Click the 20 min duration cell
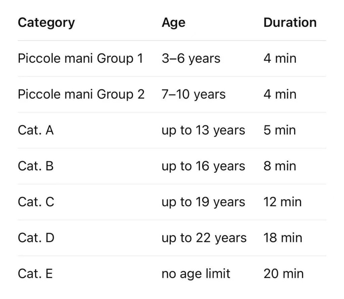Viewport: 344px width, 299px height. point(284,274)
